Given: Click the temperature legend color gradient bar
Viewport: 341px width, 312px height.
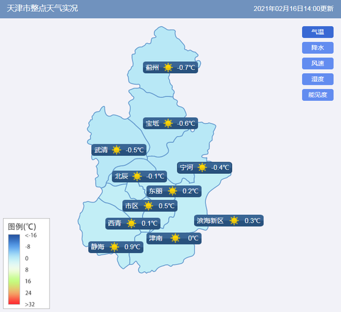Looking at the screenshot, I should (x=14, y=269).
